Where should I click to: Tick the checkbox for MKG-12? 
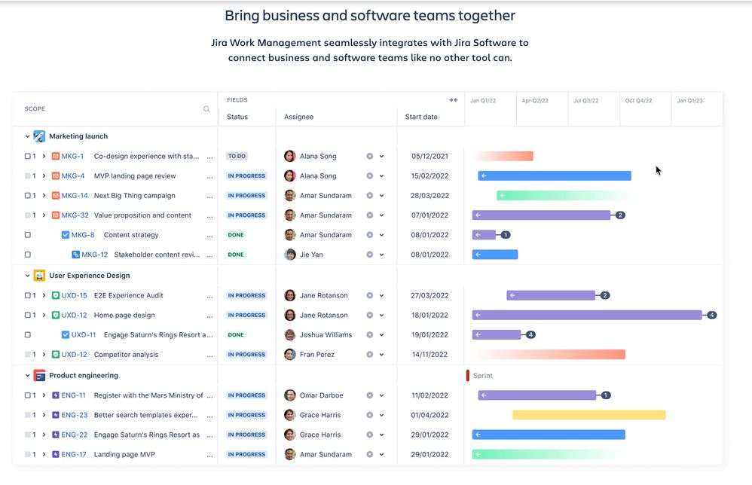27,255
